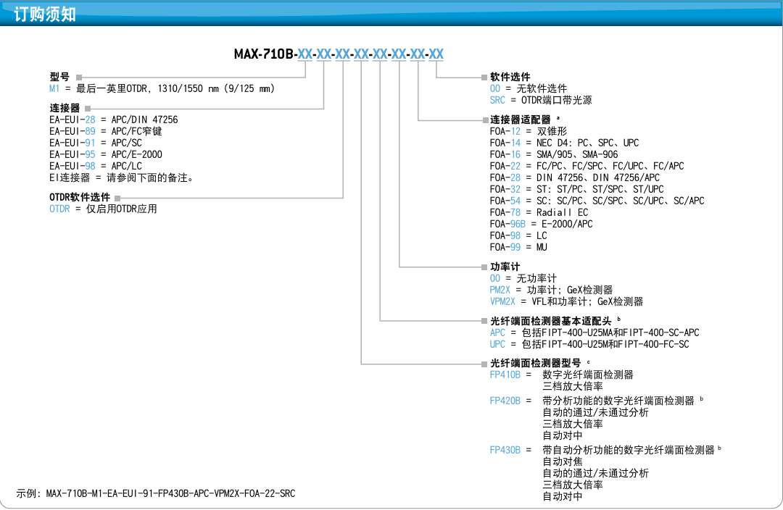
Task: Click the blue OTDR option code
Action: click(59, 209)
